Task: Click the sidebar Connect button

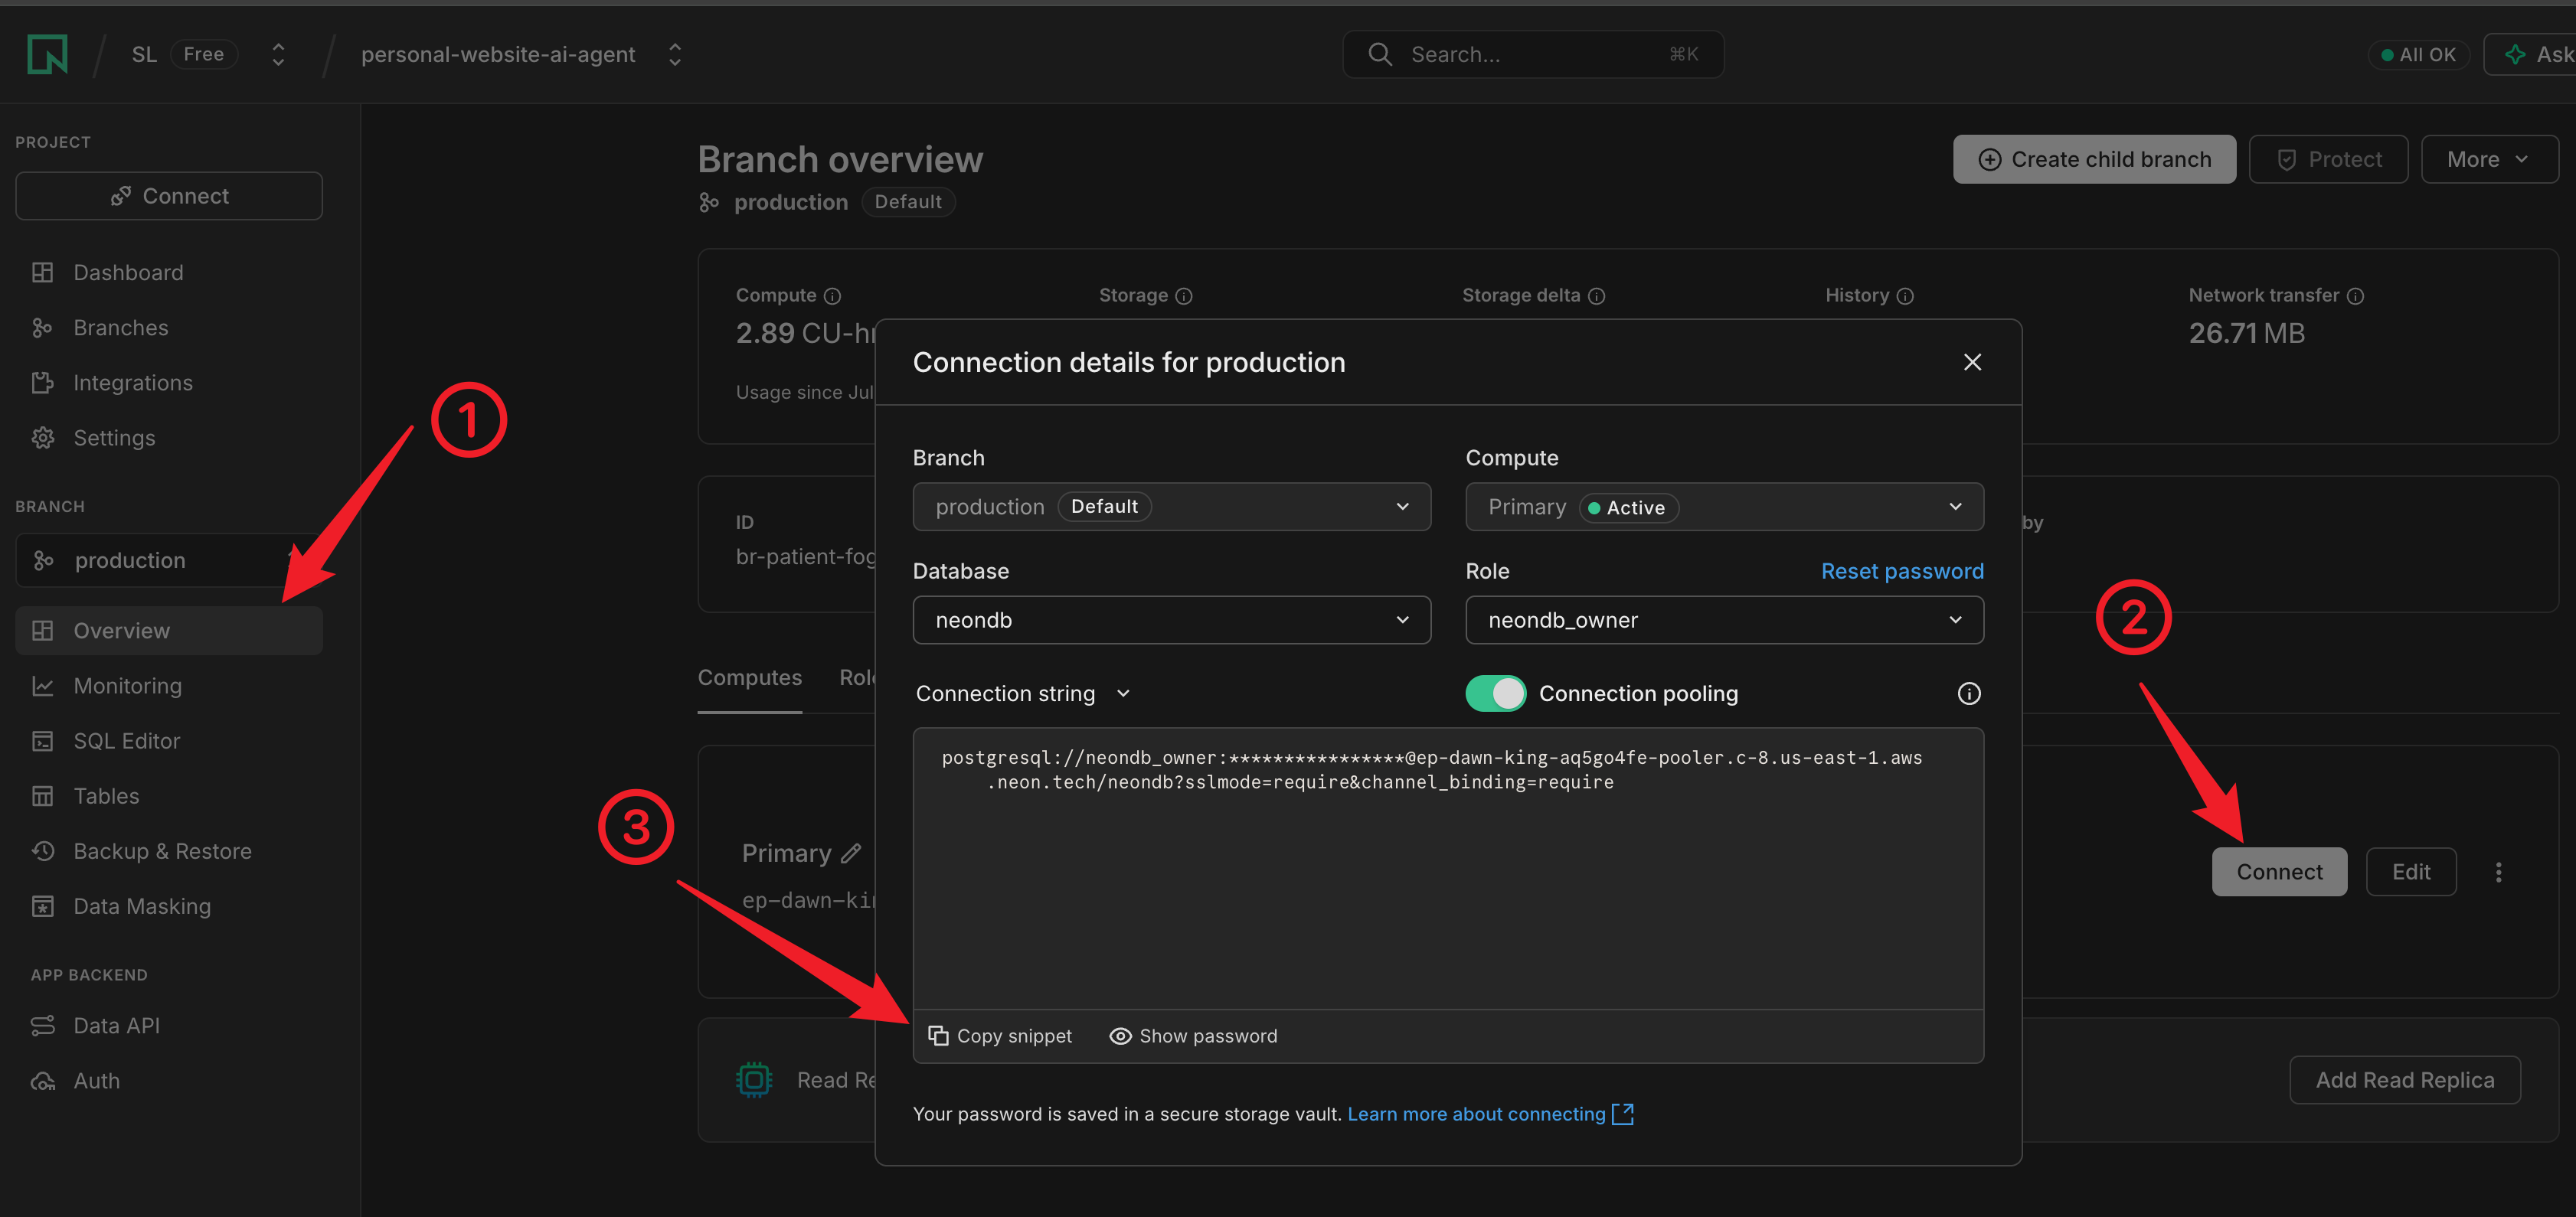Action: (169, 196)
